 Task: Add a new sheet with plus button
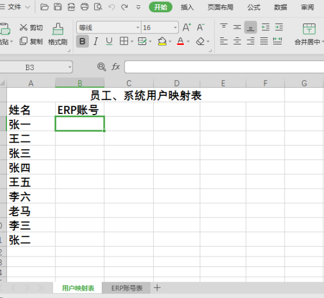pos(157,287)
